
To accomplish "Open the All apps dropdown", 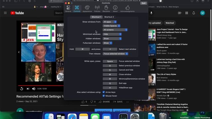I will (110, 22).
